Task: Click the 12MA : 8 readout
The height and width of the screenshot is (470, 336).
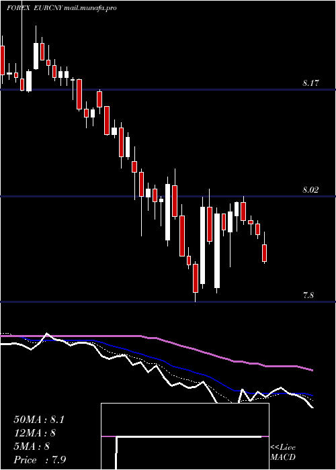Action: [x=34, y=433]
